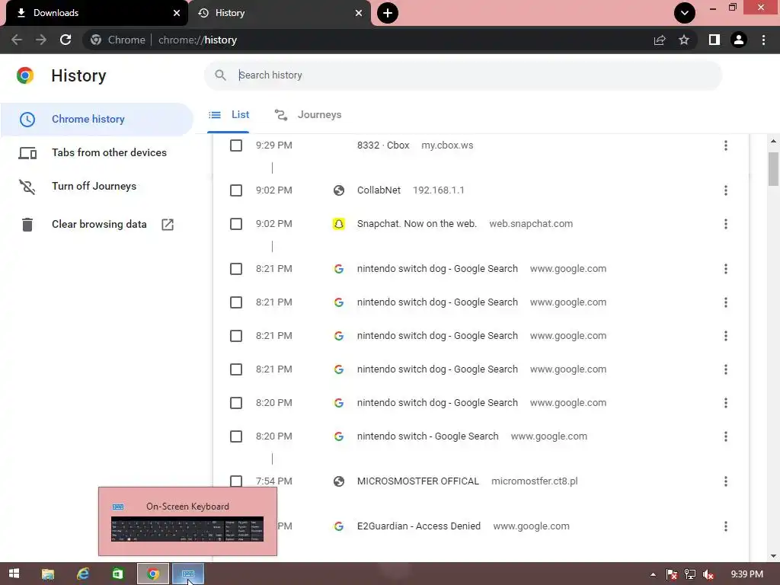
Task: Open MICROSMOSTFER OFFICAL history link
Action: pyautogui.click(x=418, y=481)
